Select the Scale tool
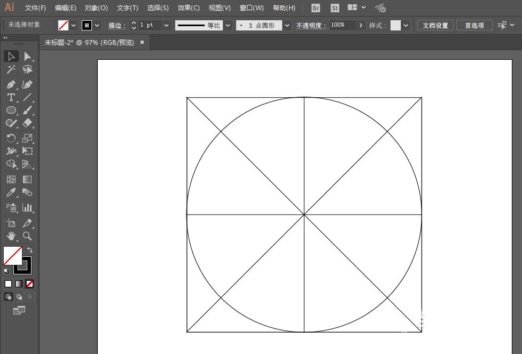The height and width of the screenshot is (354, 522). 27,138
